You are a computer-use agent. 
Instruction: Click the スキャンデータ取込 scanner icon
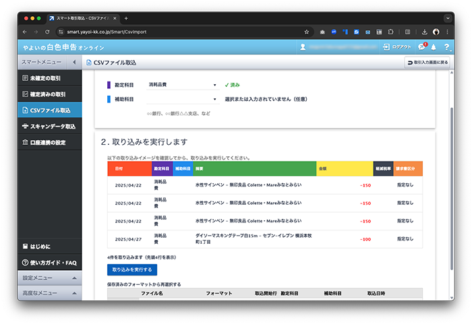26,127
